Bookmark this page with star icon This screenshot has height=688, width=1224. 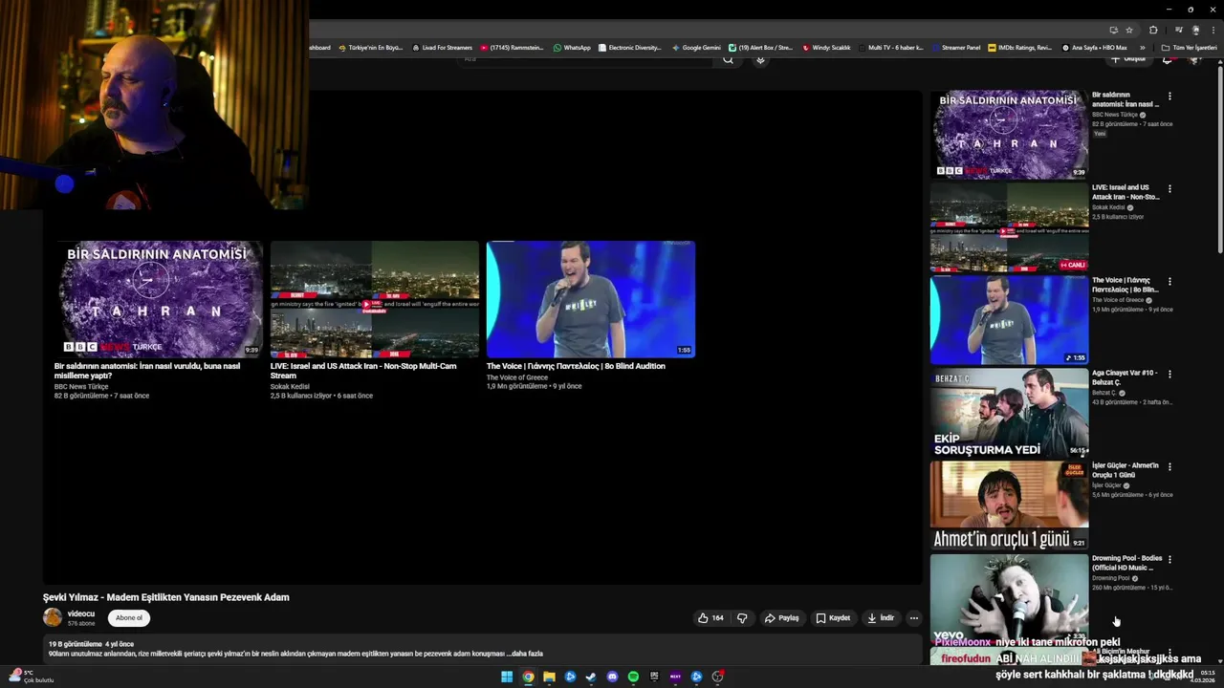(x=1129, y=30)
